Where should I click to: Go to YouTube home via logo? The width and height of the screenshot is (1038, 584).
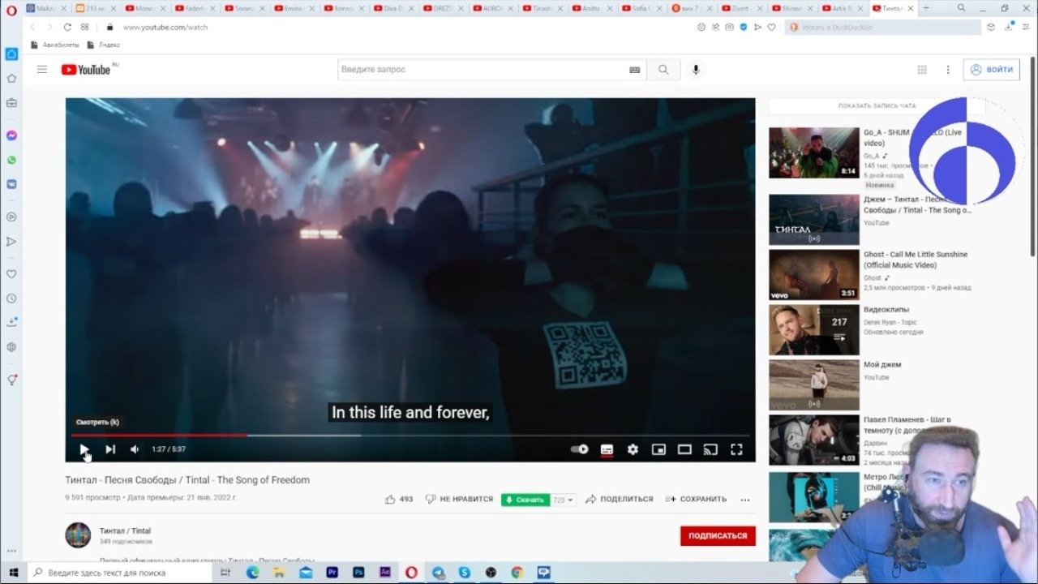(88, 70)
